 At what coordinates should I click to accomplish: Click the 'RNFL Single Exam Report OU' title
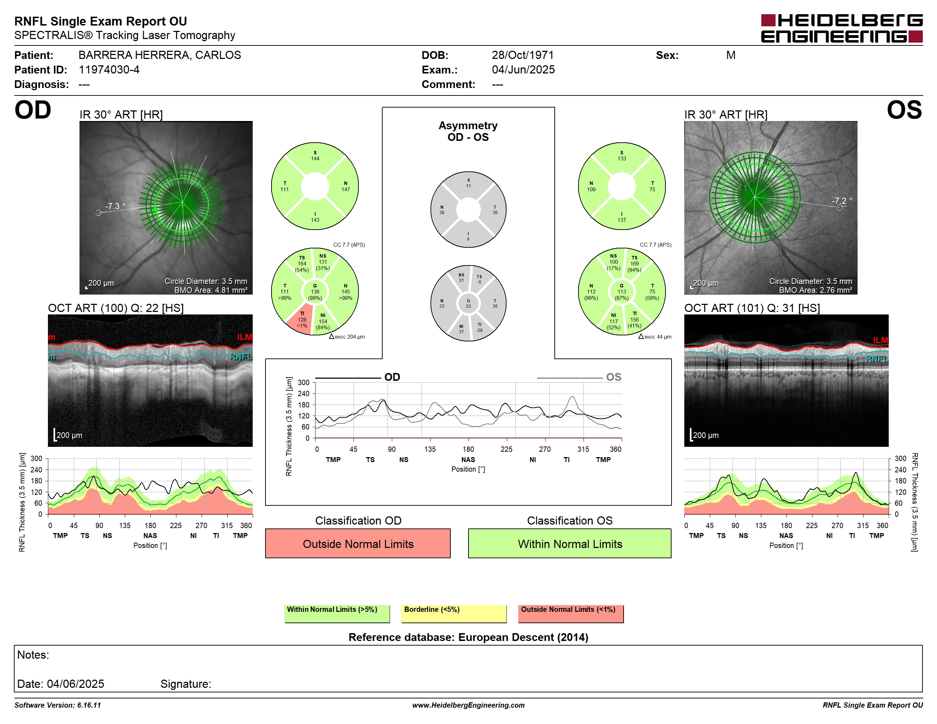point(100,21)
